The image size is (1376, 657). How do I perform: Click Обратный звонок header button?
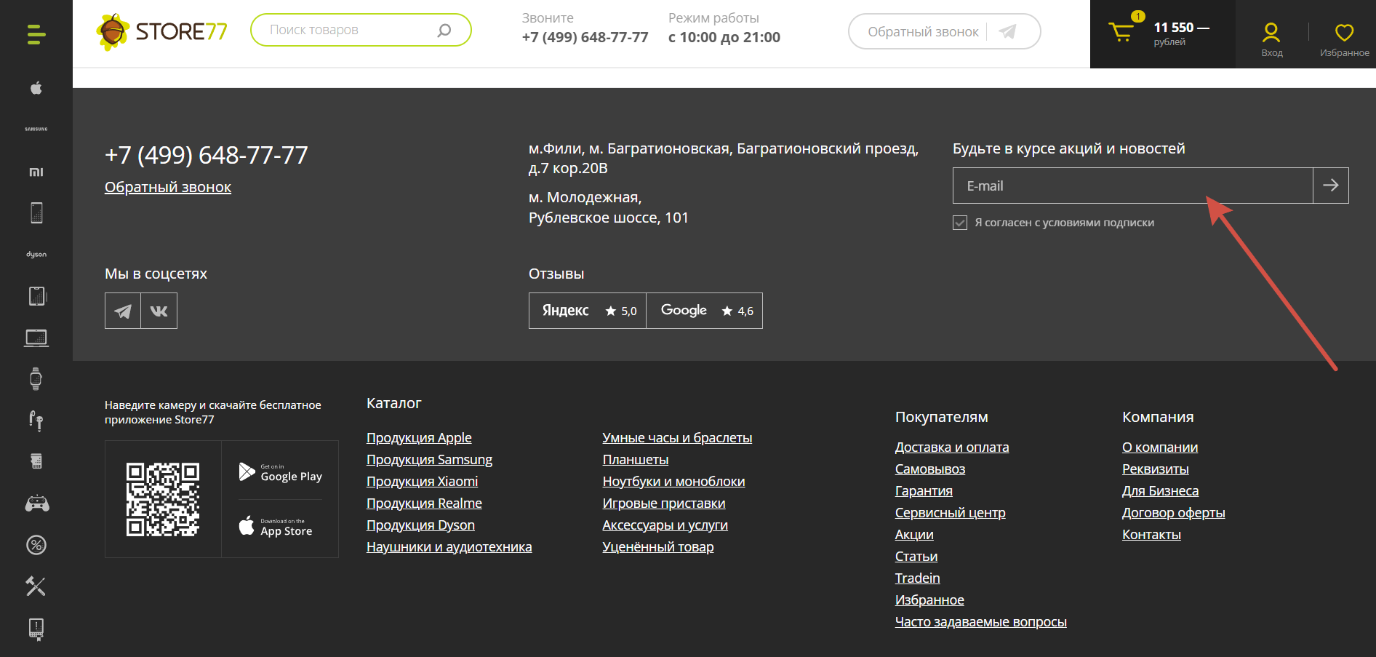tap(944, 31)
